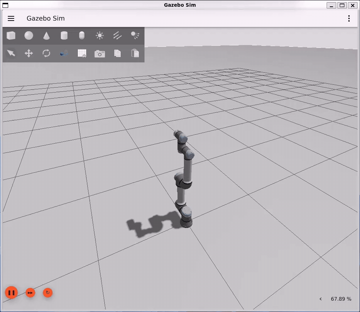Screen dimensions: 360x312
Task: Copy the selected entity
Action: tap(118, 54)
